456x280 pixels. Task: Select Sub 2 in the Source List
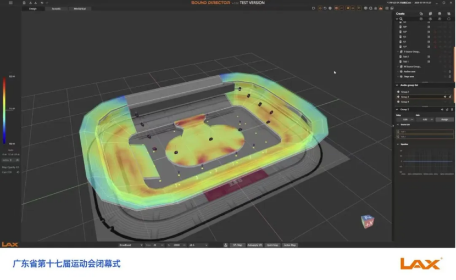point(425,137)
